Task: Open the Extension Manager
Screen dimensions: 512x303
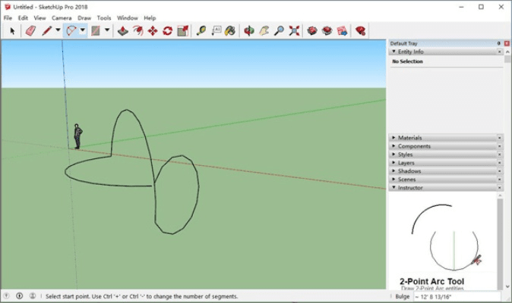Action: (361, 31)
